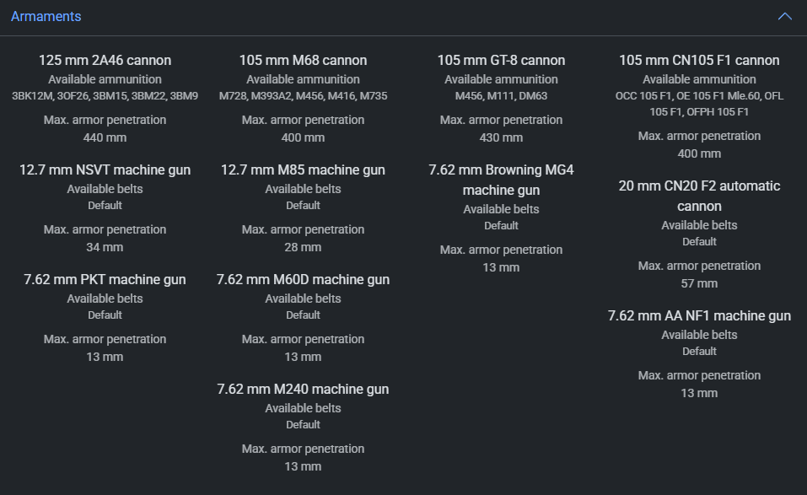The height and width of the screenshot is (495, 807).
Task: Click the 105 mm GT-8 cannon title
Action: 501,61
